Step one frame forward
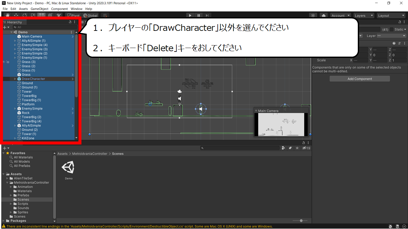 pos(207,15)
